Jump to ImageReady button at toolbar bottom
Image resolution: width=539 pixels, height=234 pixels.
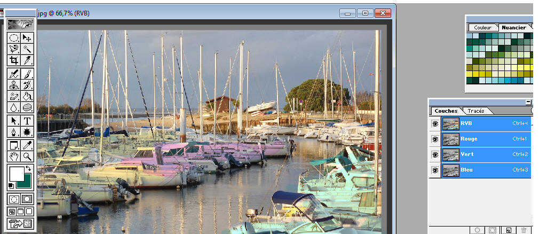[21, 224]
